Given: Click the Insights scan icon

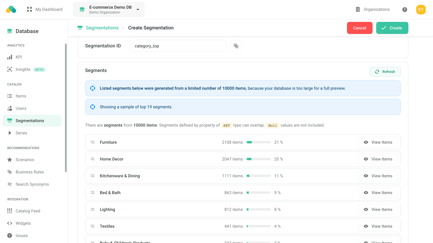Looking at the screenshot, I should (x=10, y=69).
